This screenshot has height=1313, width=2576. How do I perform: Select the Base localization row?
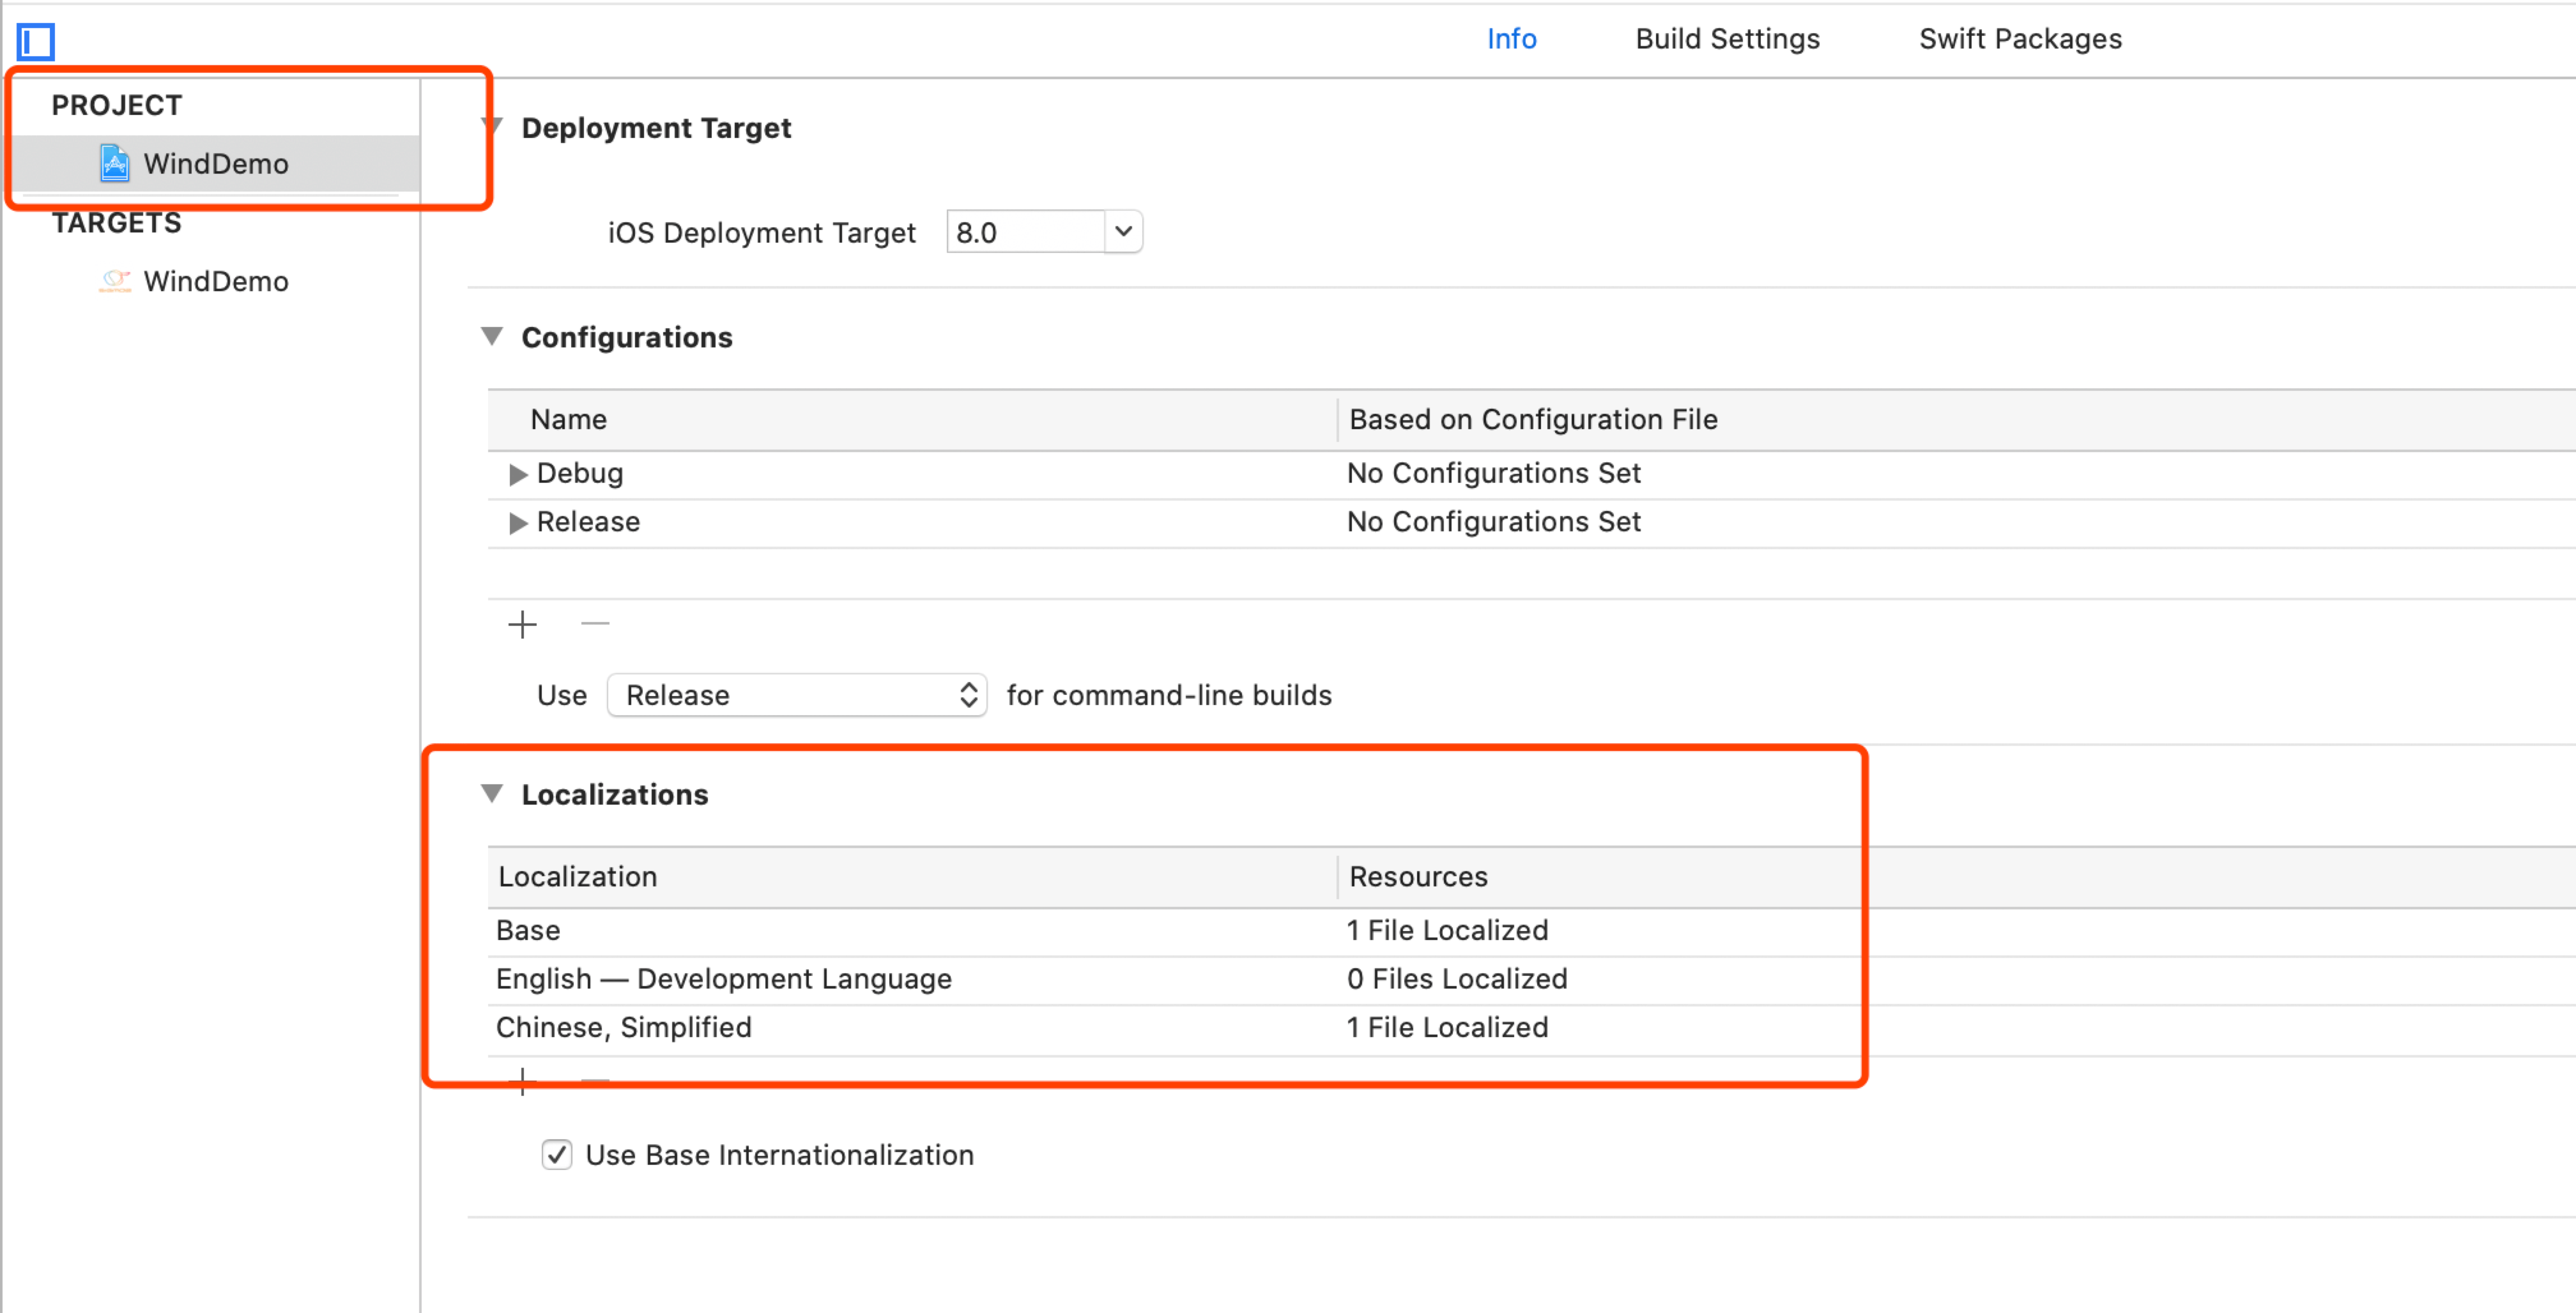coord(528,930)
